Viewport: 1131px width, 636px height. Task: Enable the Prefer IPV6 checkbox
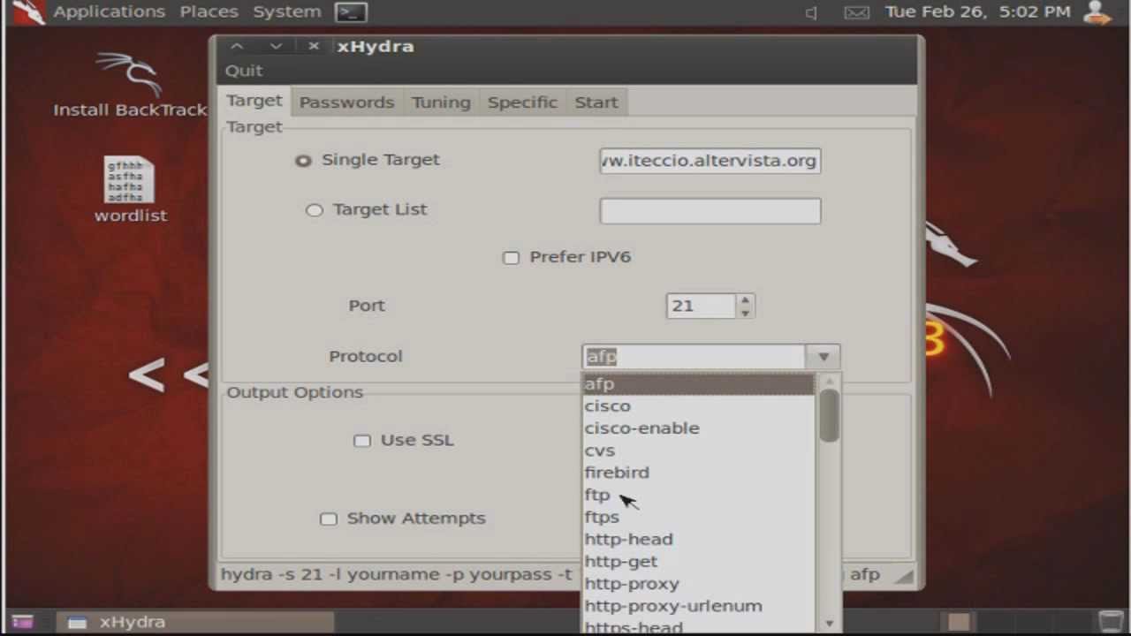click(x=511, y=258)
